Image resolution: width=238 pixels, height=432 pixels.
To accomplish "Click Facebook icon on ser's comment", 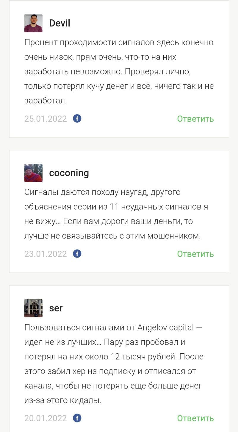I will pyautogui.click(x=77, y=418).
